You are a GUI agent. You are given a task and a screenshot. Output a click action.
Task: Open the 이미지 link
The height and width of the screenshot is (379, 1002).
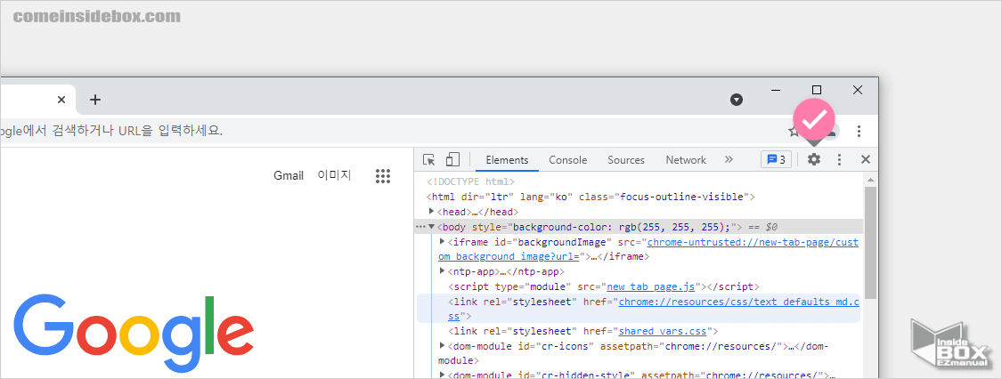point(334,175)
